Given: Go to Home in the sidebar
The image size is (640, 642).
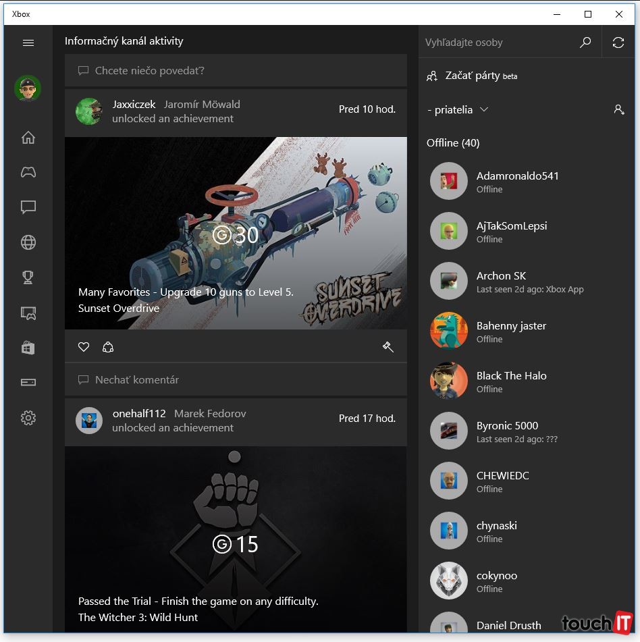Looking at the screenshot, I should coord(28,138).
